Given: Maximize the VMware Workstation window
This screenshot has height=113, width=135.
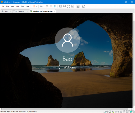Looking at the screenshot, I should pos(126,2).
